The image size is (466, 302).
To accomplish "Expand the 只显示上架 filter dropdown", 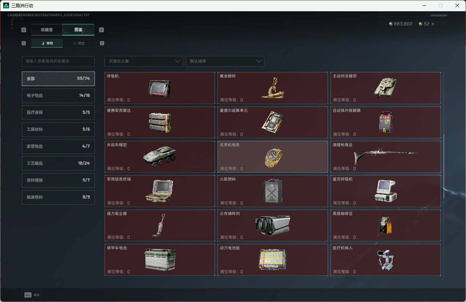I will click(x=144, y=61).
